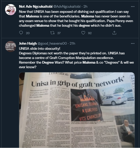Open the tweet text mentioning Papa Penny

point(76,18)
